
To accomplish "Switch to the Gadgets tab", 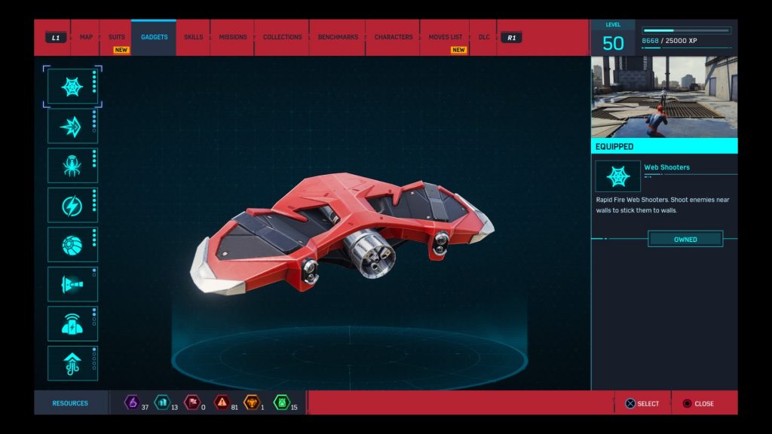I will (154, 38).
